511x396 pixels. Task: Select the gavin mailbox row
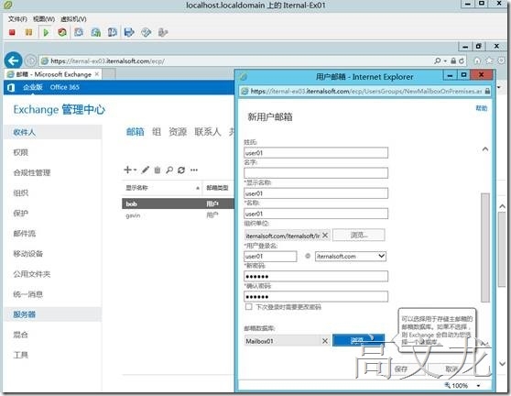click(x=178, y=215)
